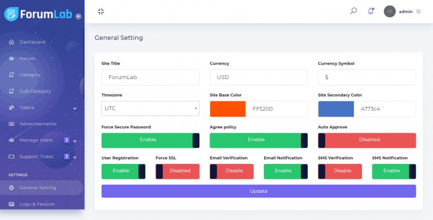Open Advertisements menu item
433x220 pixels.
click(42, 124)
